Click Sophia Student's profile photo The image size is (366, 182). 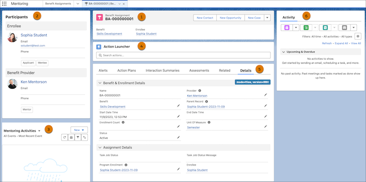pos(12,37)
